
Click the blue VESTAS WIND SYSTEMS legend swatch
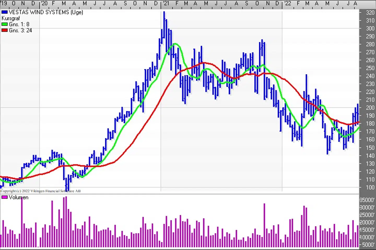coord(4,12)
